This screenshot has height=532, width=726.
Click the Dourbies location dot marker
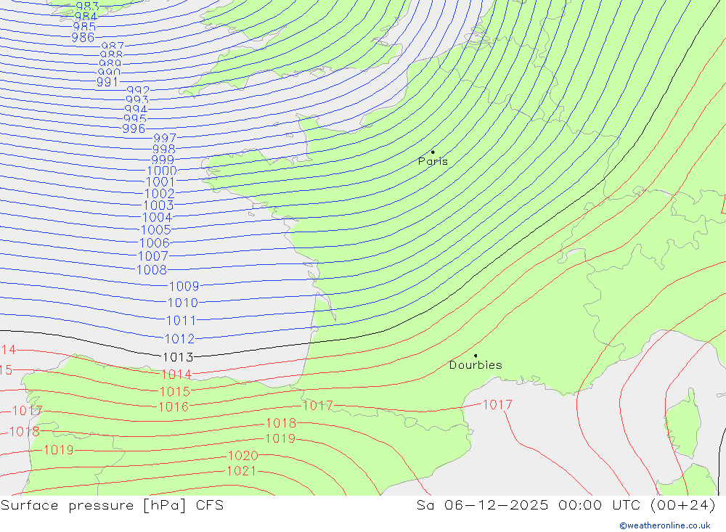(x=476, y=356)
